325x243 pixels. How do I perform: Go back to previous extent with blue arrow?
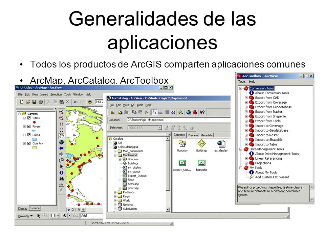[61, 148]
